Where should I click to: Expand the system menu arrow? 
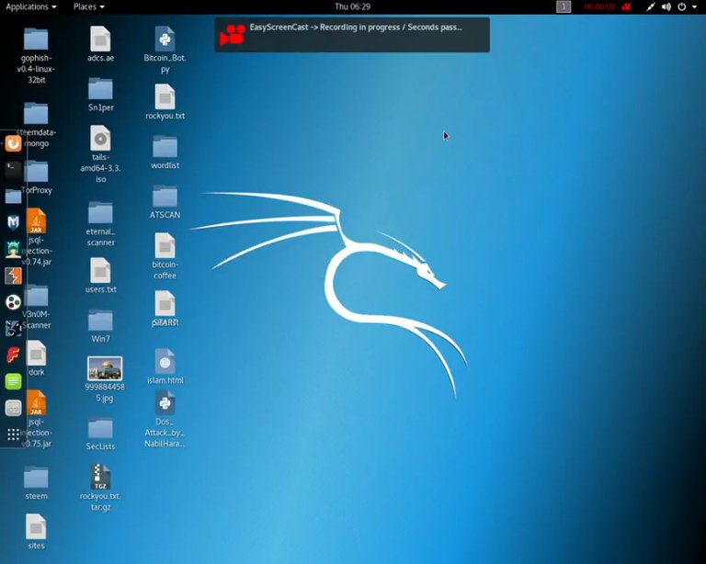point(694,6)
